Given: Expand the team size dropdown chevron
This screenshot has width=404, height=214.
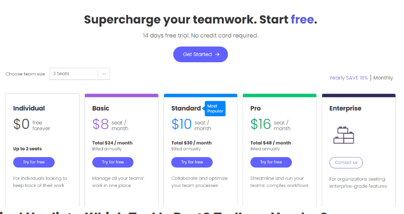Looking at the screenshot, I should click(x=104, y=74).
